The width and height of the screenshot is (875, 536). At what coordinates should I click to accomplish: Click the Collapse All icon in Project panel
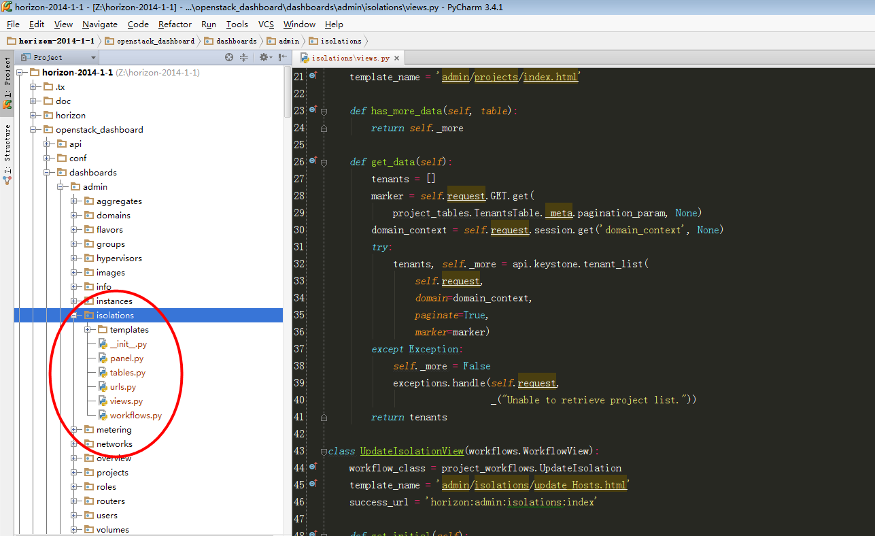[243, 58]
